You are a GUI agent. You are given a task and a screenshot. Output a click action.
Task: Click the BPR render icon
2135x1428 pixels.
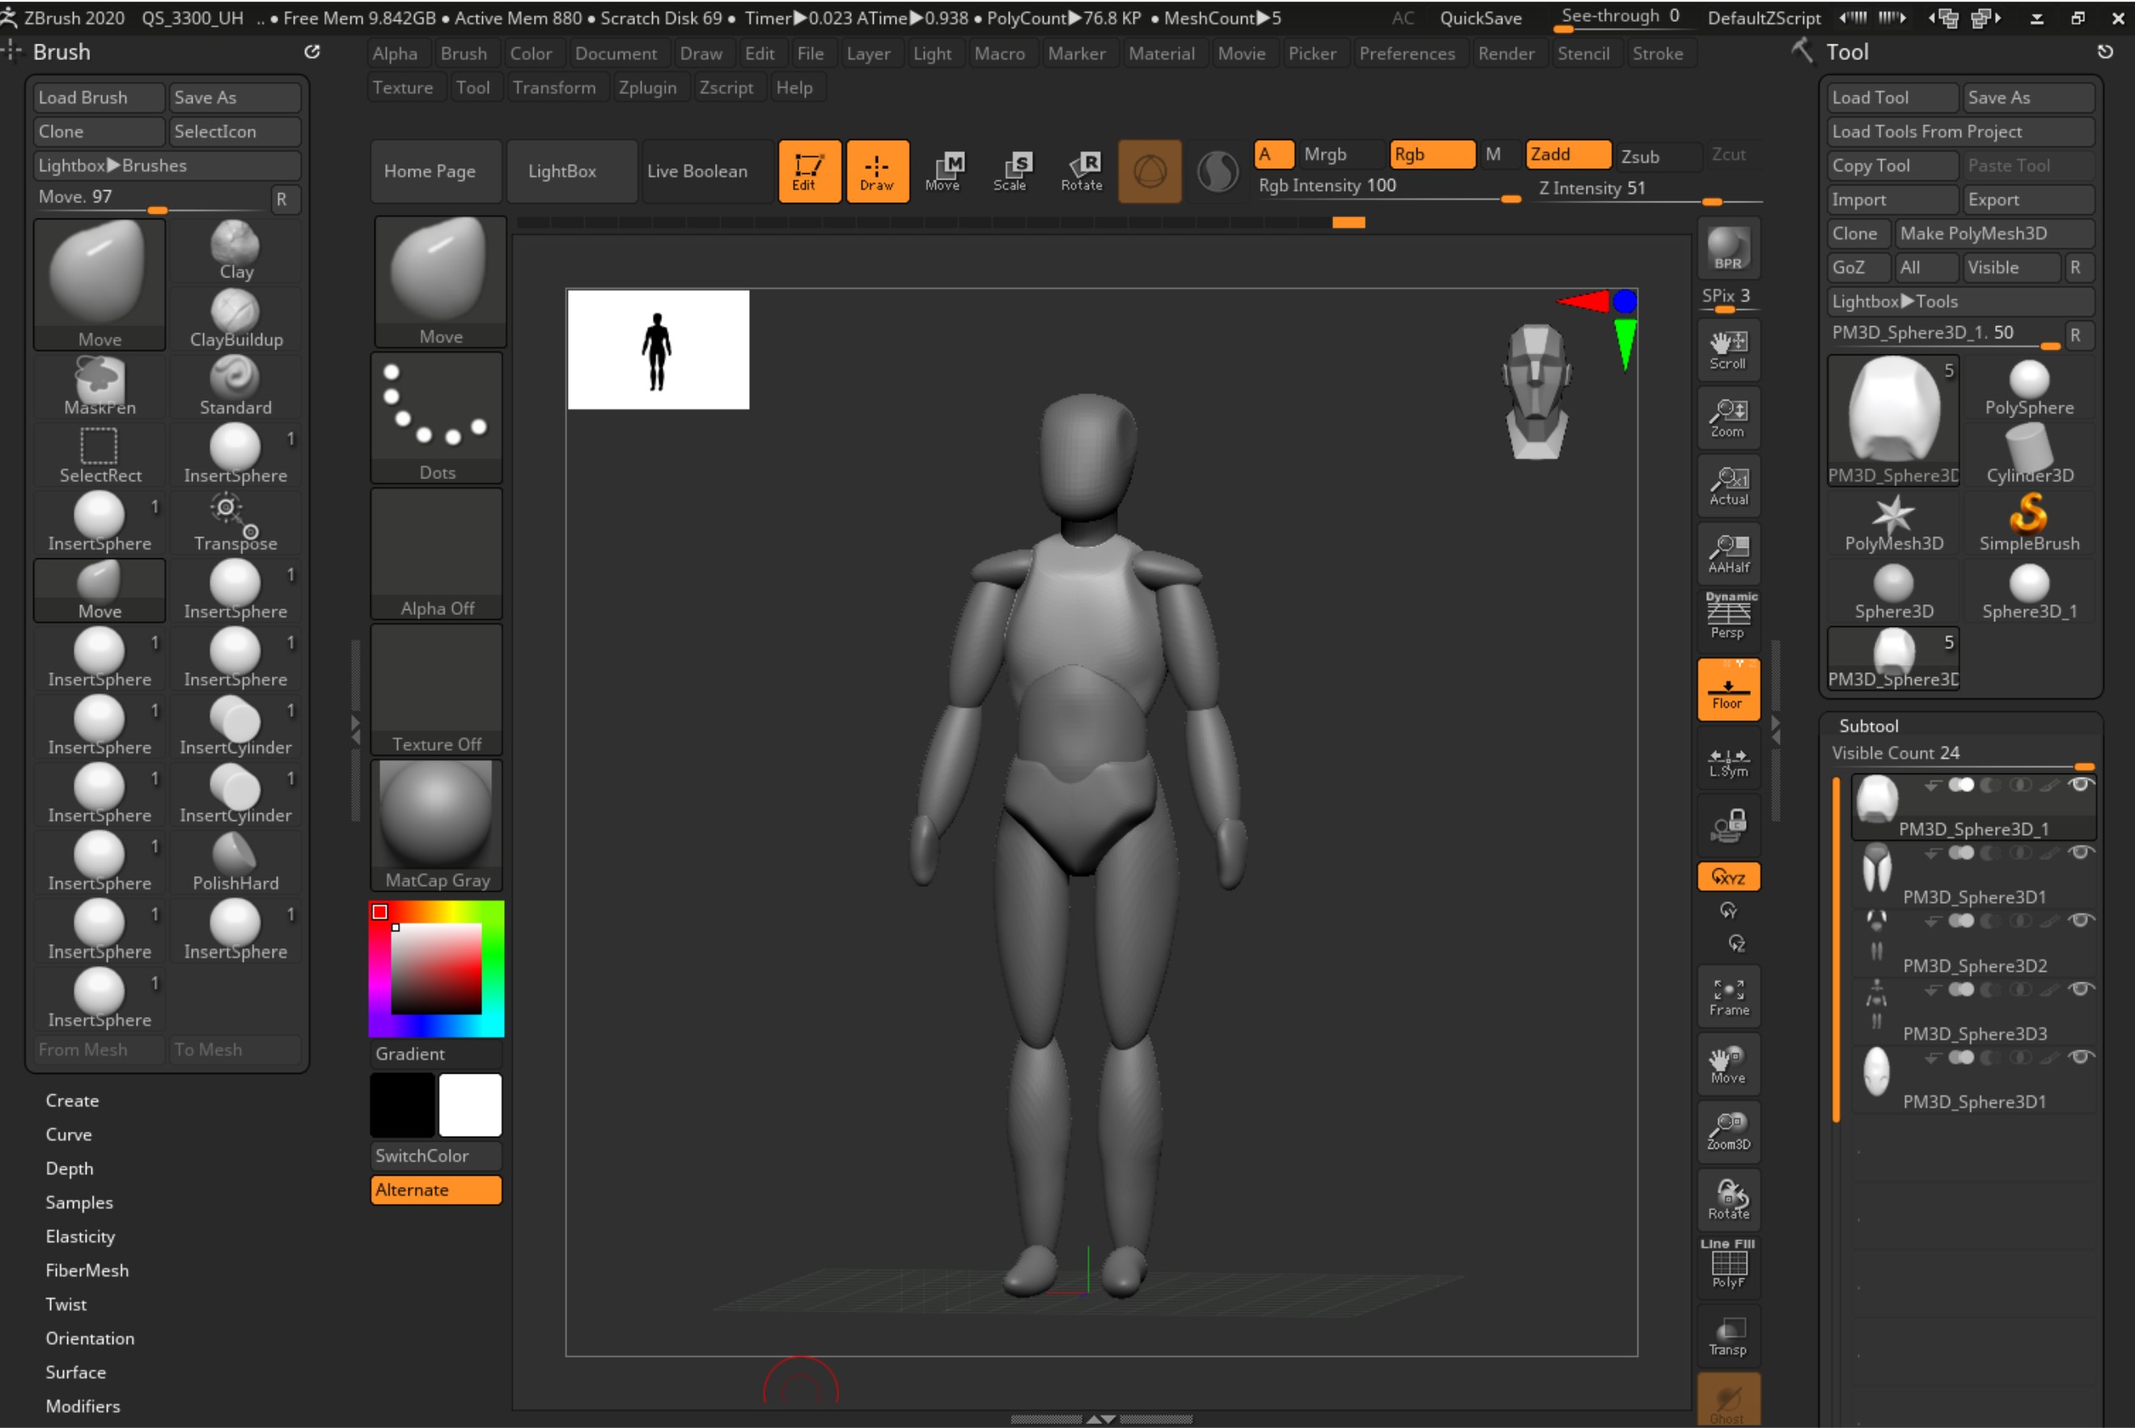1727,248
